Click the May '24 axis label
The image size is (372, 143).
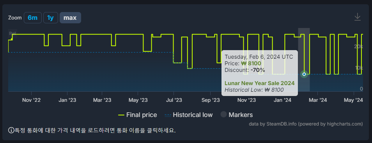point(354,100)
